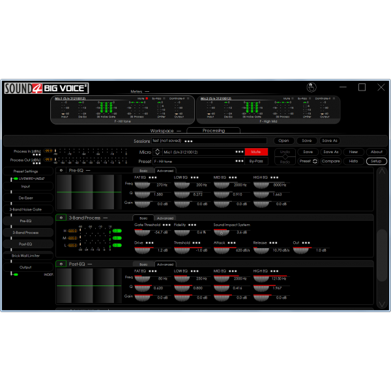
Task: Click the Sessions Open button
Action: (x=283, y=141)
